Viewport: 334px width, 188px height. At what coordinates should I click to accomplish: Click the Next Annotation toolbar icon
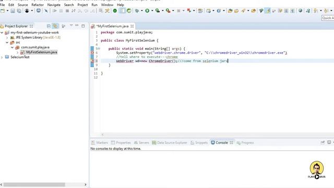click(316, 10)
